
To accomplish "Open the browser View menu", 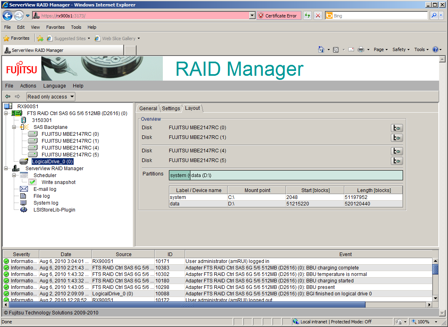I will click(35, 27).
